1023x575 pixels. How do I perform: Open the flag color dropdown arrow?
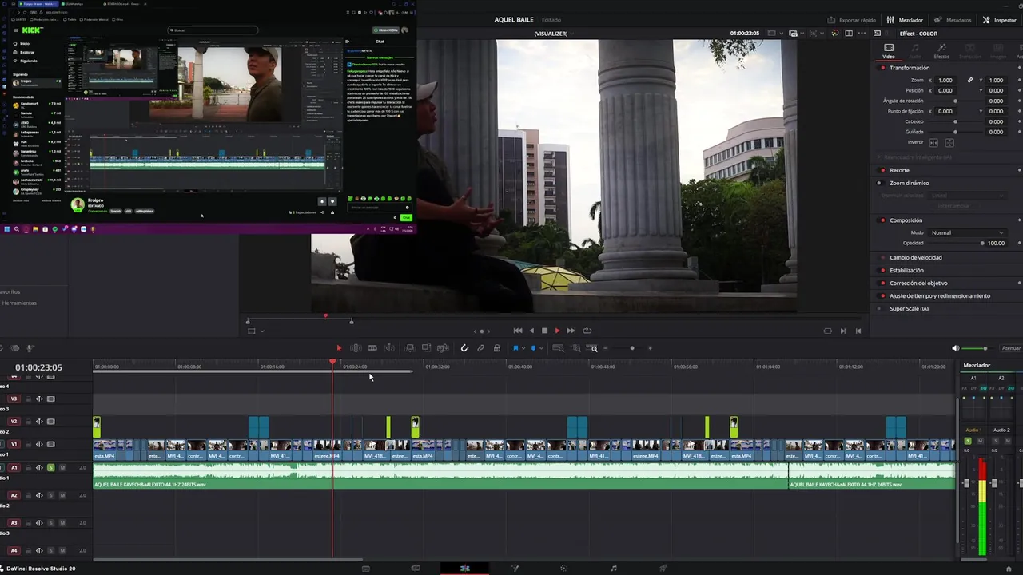click(523, 348)
